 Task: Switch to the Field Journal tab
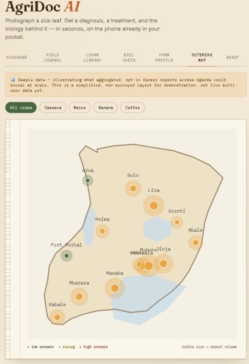pyautogui.click(x=53, y=58)
